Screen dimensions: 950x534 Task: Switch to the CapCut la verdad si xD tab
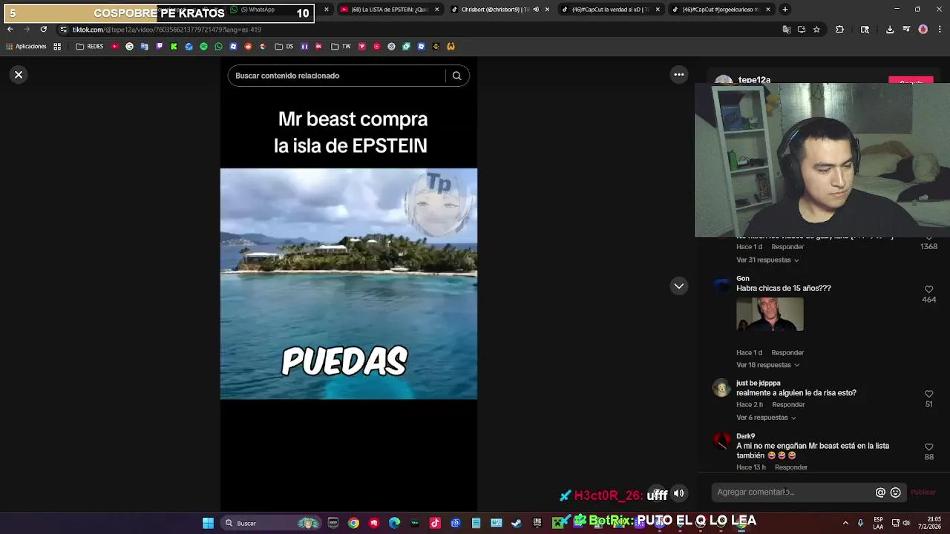[610, 10]
